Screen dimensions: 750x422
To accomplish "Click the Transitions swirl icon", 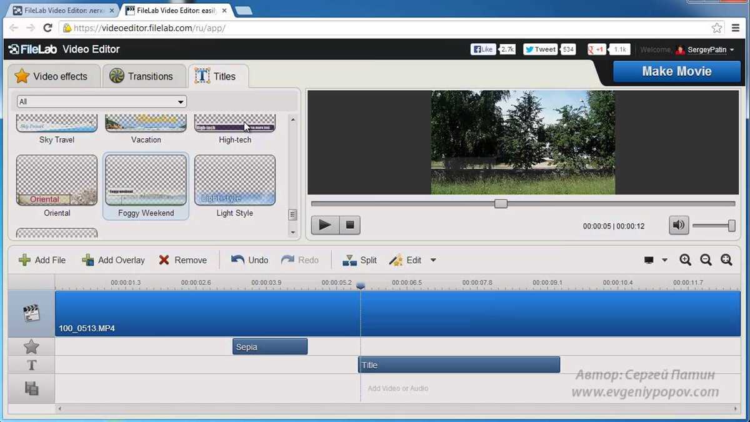I will pos(117,76).
